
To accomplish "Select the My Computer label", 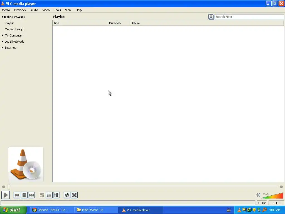I will coord(14,35).
